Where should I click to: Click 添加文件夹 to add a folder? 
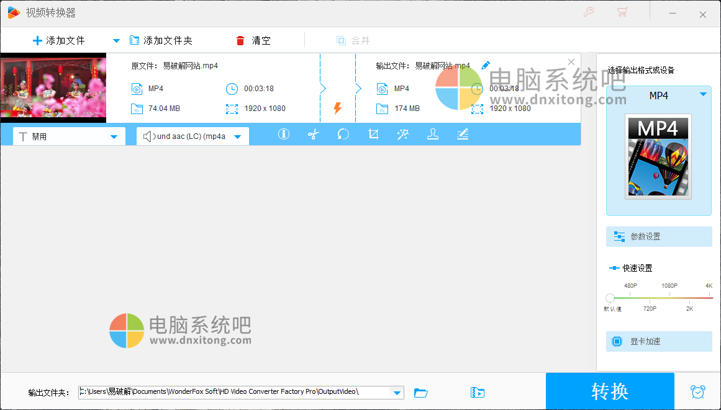tap(163, 40)
